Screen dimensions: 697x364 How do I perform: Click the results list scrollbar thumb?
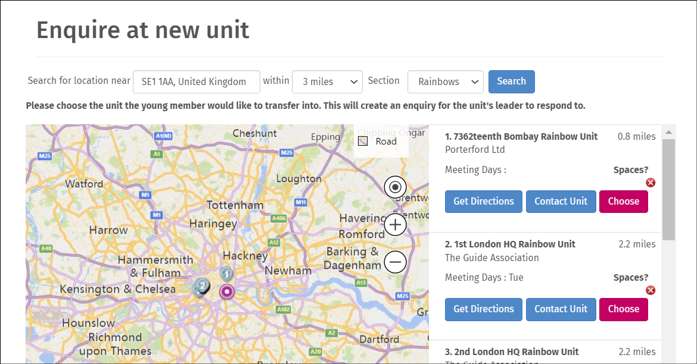point(668,190)
